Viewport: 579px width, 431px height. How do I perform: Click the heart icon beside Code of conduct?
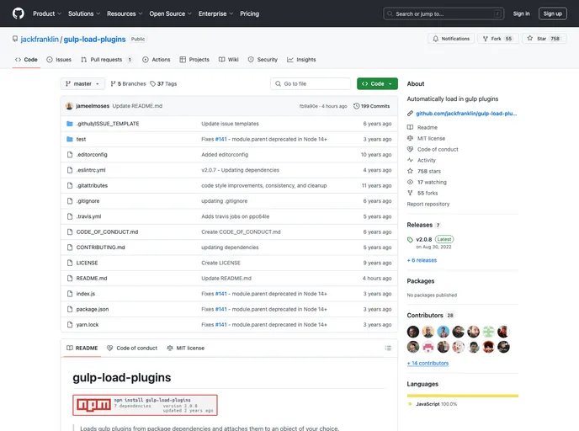click(x=410, y=149)
